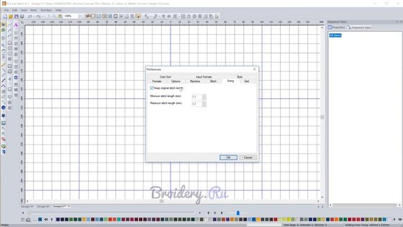Image resolution: width=403 pixels, height=227 pixels.
Task: Toggle Keep original stitch length checkbox
Action: [152, 88]
